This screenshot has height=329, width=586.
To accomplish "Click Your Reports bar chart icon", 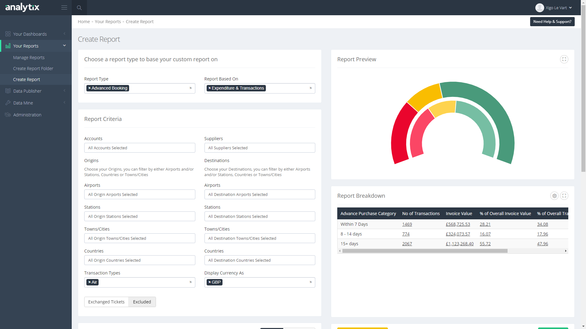I will coord(8,46).
